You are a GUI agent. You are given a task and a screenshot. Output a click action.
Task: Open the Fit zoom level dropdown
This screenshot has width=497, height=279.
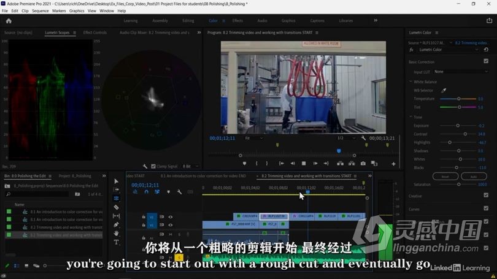coord(253,139)
